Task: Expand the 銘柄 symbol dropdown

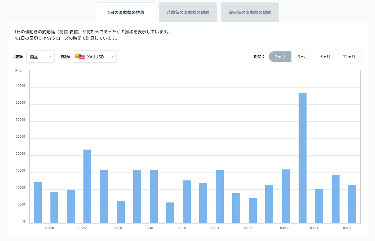Action: [x=95, y=56]
